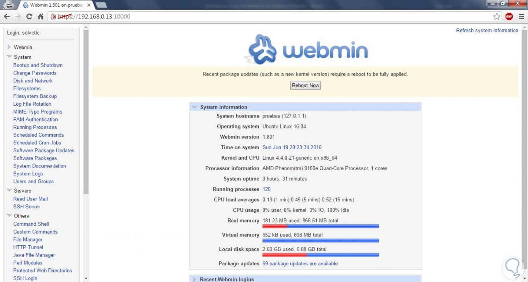The image size is (528, 282).
Task: Open a new browser tab
Action: pyautogui.click(x=101, y=5)
